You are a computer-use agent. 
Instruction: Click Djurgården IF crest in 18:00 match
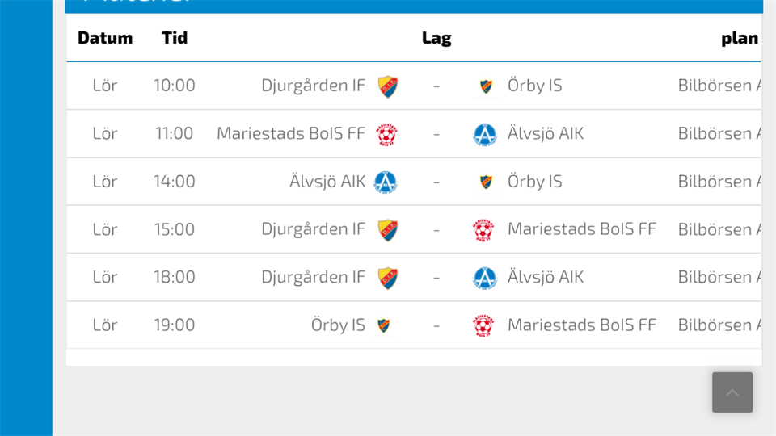click(388, 278)
